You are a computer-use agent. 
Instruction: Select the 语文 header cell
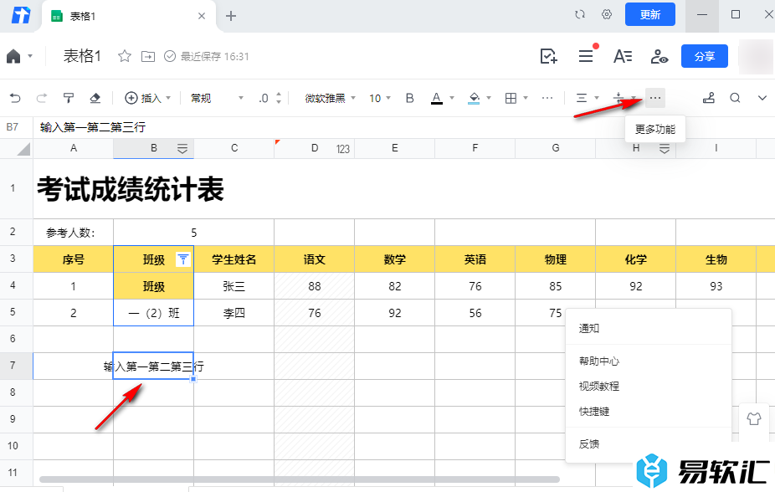tap(315, 259)
